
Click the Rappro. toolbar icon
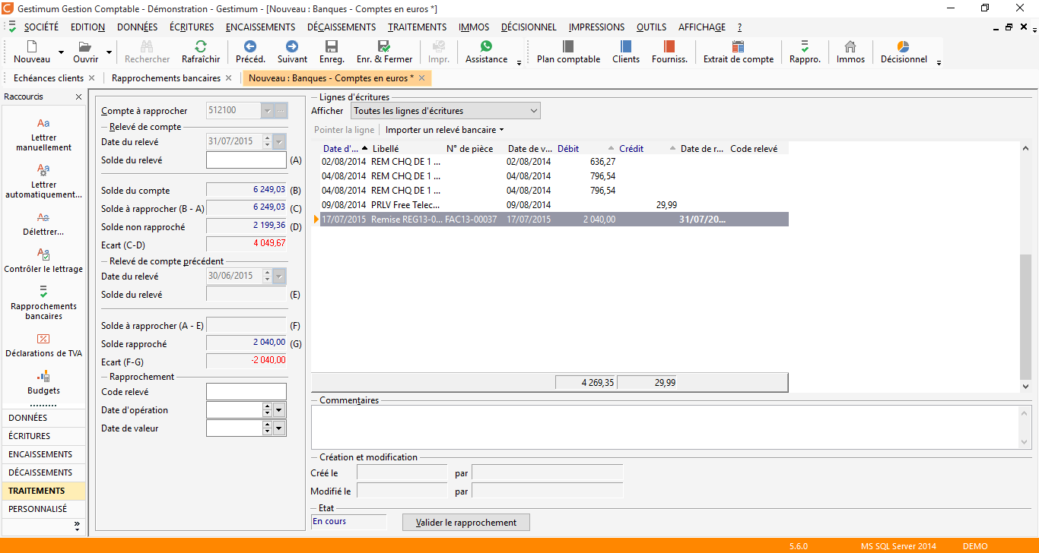click(805, 46)
